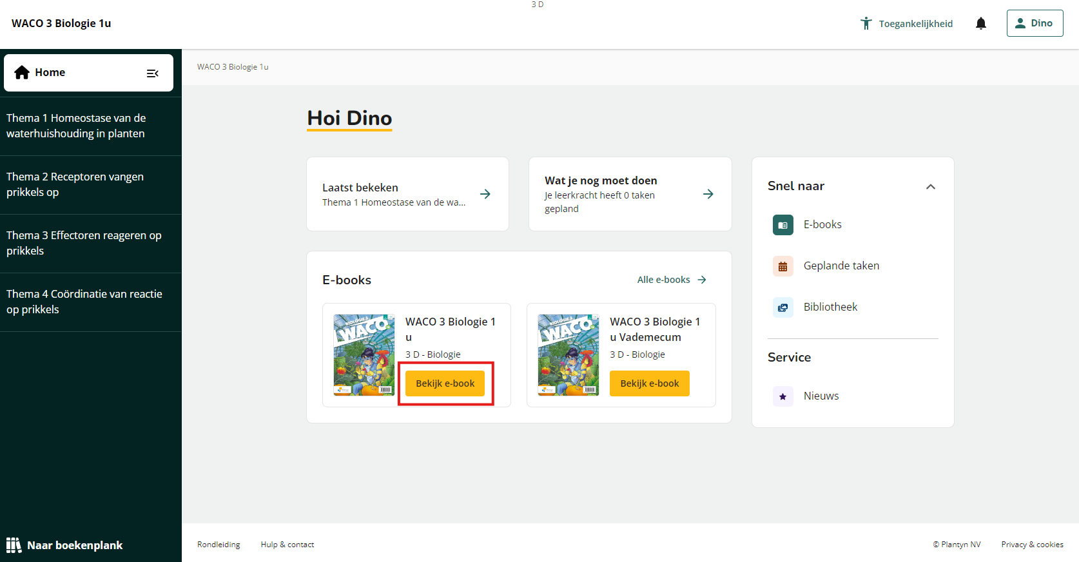Click Bekijk e-book for Vademecum
1079x562 pixels.
649,383
